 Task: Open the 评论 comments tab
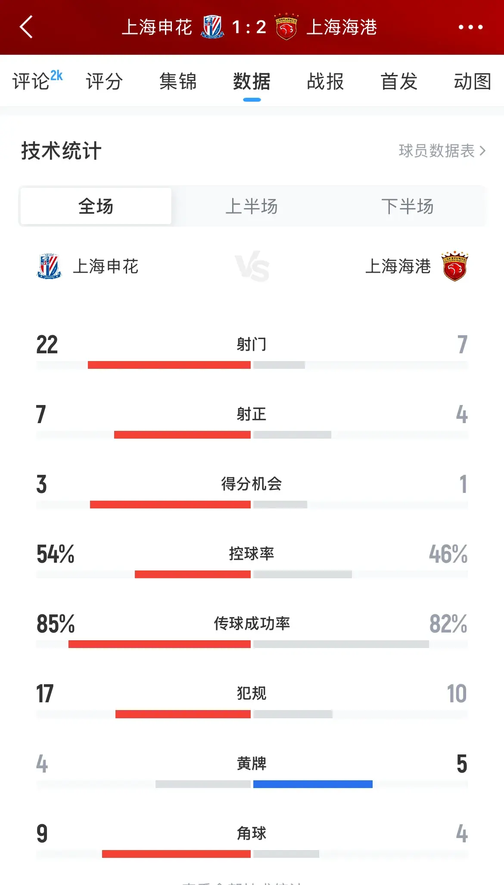(32, 81)
